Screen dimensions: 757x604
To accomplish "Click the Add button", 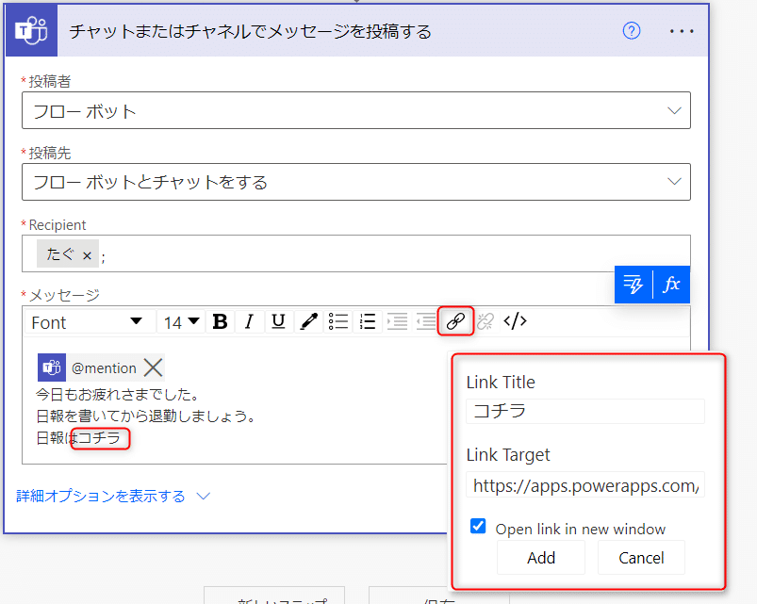I will click(541, 558).
